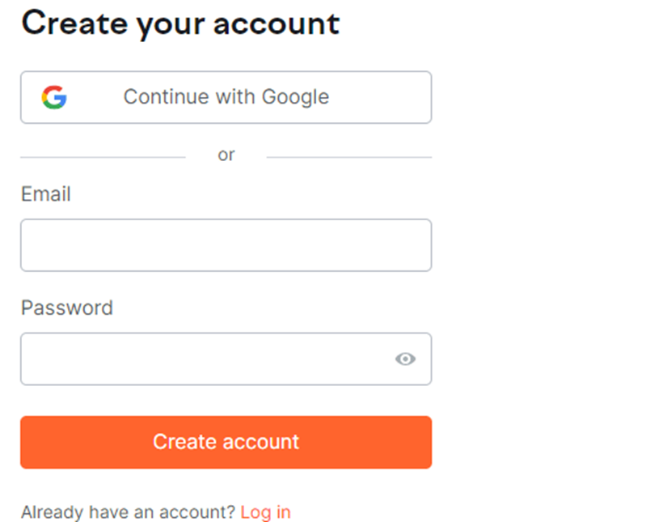Show password using the eye icon
This screenshot has height=522, width=667.
pos(405,359)
